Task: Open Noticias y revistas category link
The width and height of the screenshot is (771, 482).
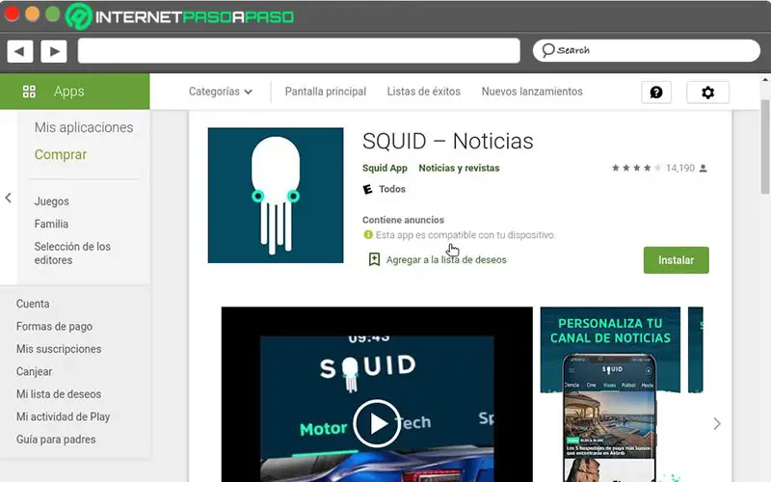Action: pyautogui.click(x=459, y=168)
